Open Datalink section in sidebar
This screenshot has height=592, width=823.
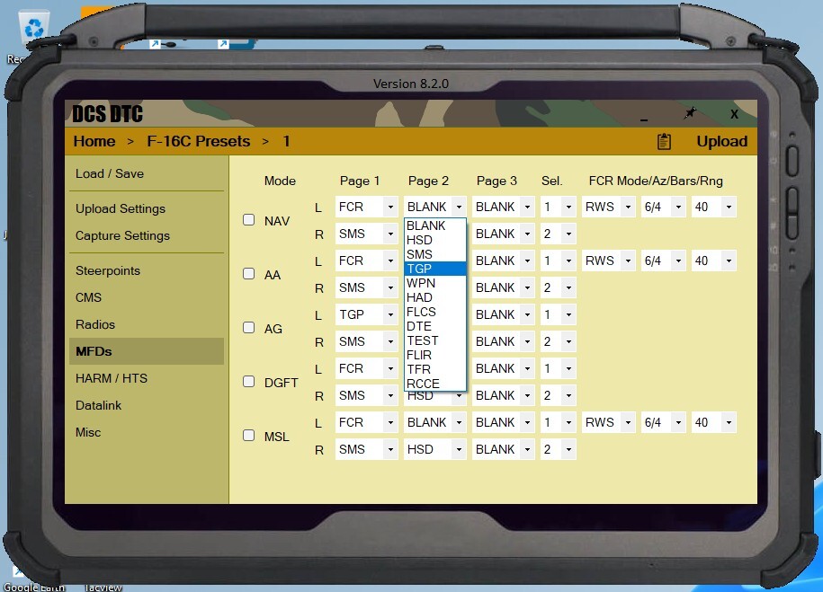pos(147,405)
